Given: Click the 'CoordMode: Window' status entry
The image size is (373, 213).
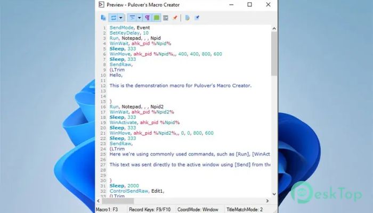Looking at the screenshot, I should [x=198, y=209].
